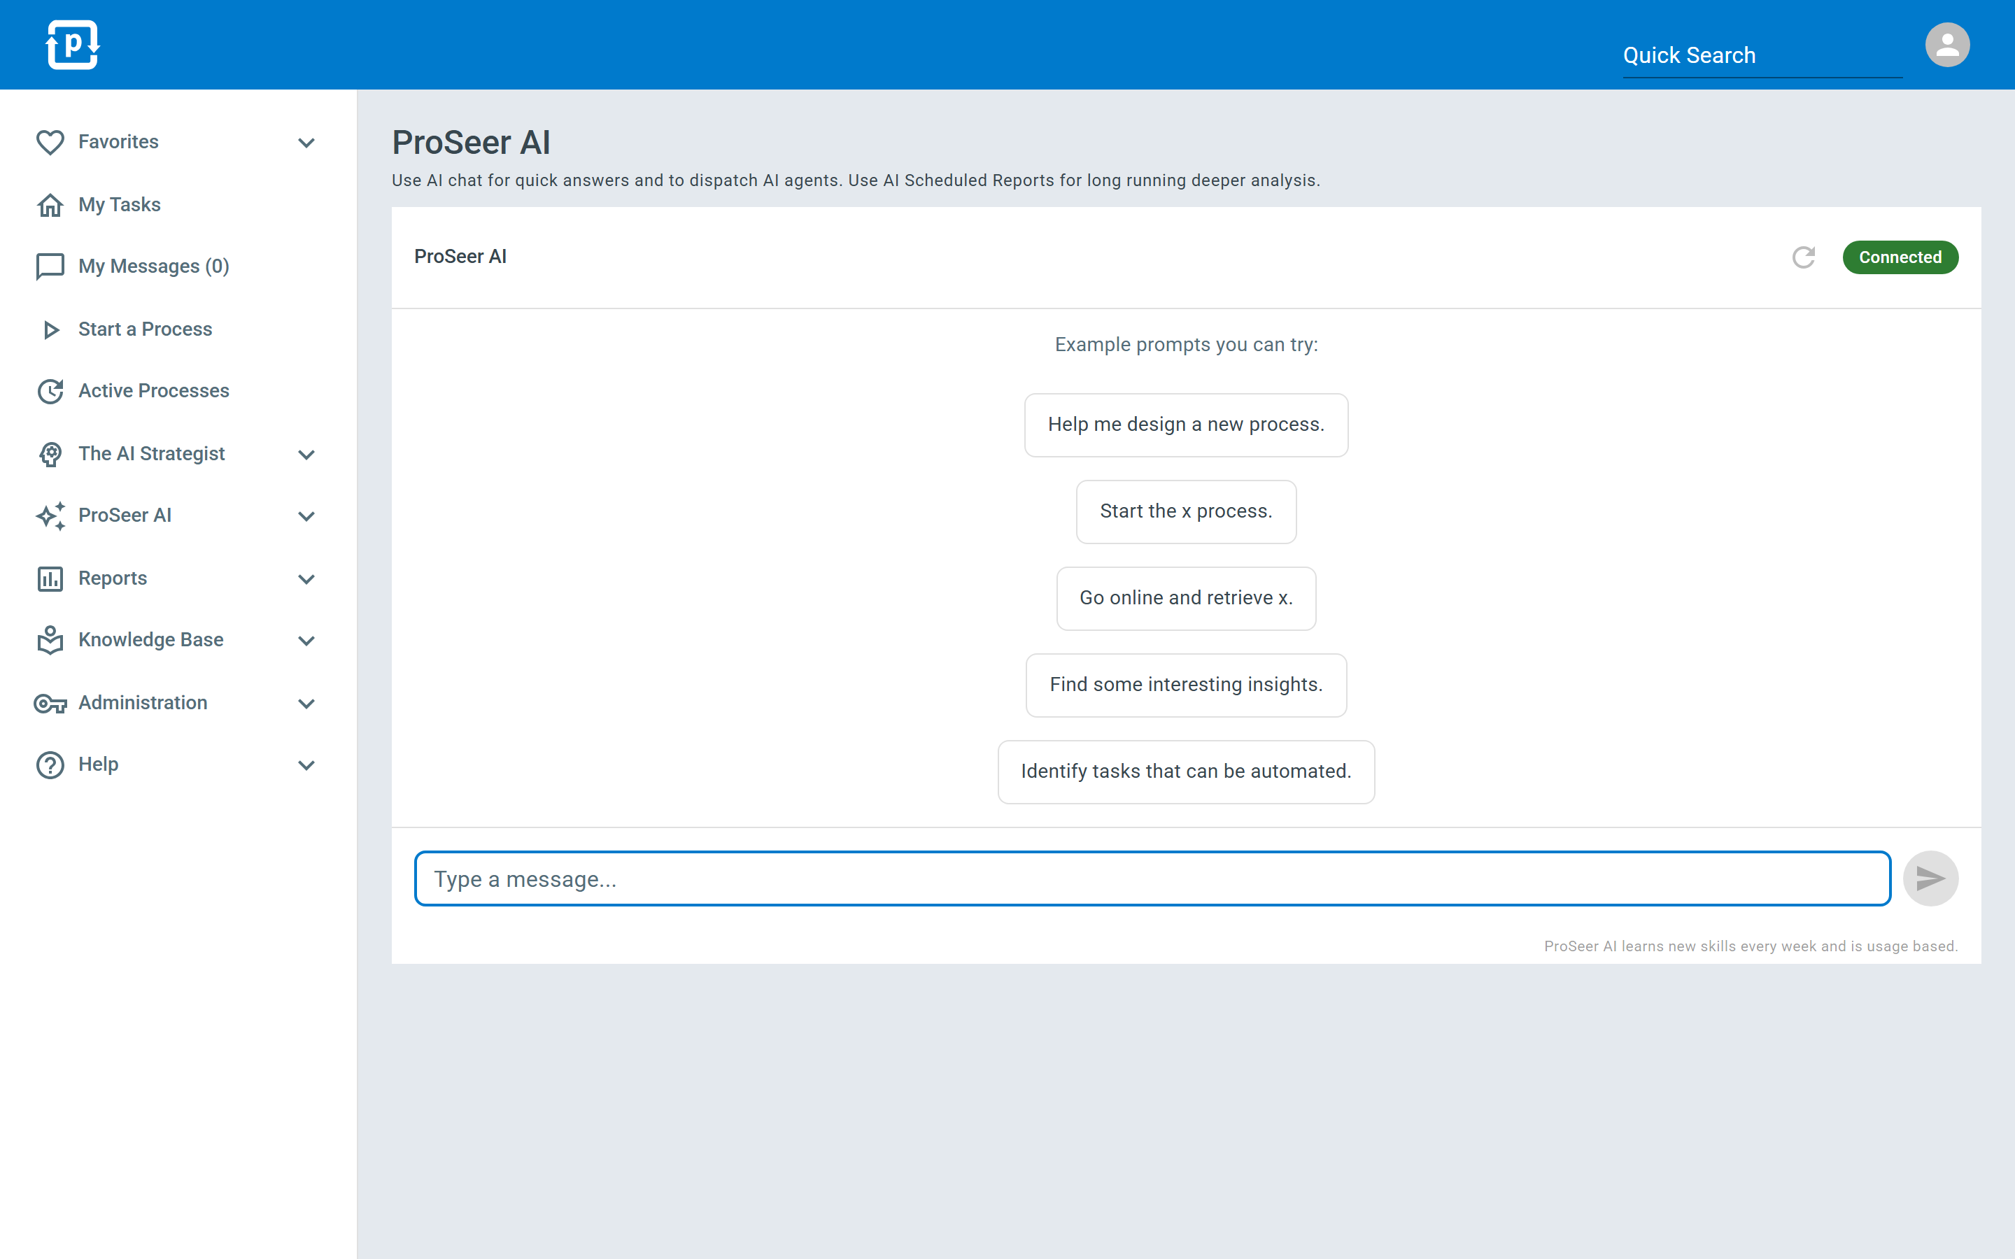Open My Tasks in sidebar
The height and width of the screenshot is (1259, 2015).
tap(119, 205)
